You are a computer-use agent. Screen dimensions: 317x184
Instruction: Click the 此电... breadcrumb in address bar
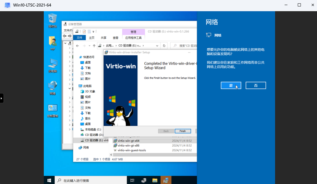pyautogui.click(x=110, y=46)
